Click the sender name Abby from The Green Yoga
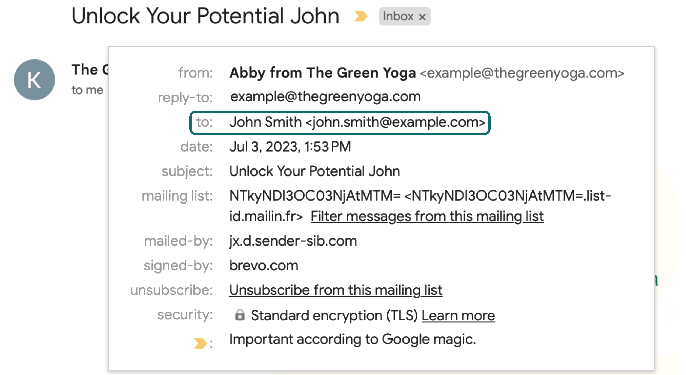Screen dimensions: 686x375 [x=323, y=73]
